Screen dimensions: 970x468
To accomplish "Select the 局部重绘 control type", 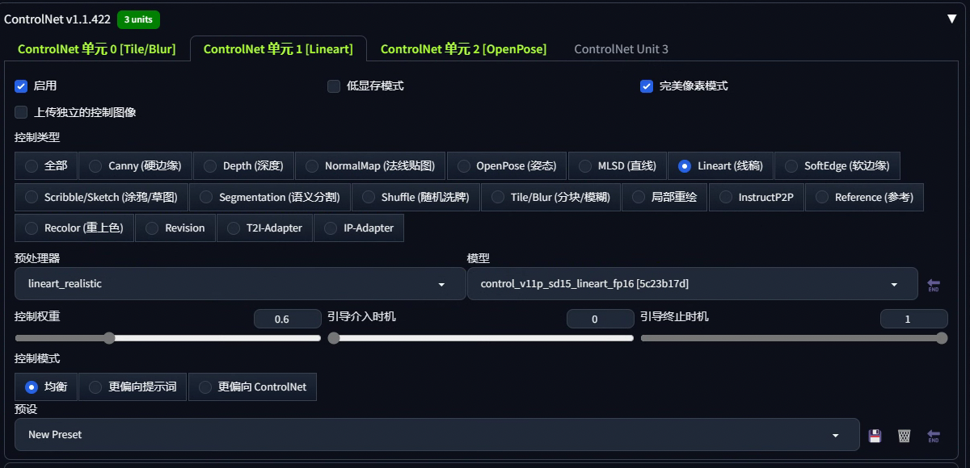I will click(664, 197).
